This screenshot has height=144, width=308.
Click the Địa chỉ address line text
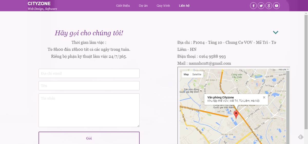(227, 46)
